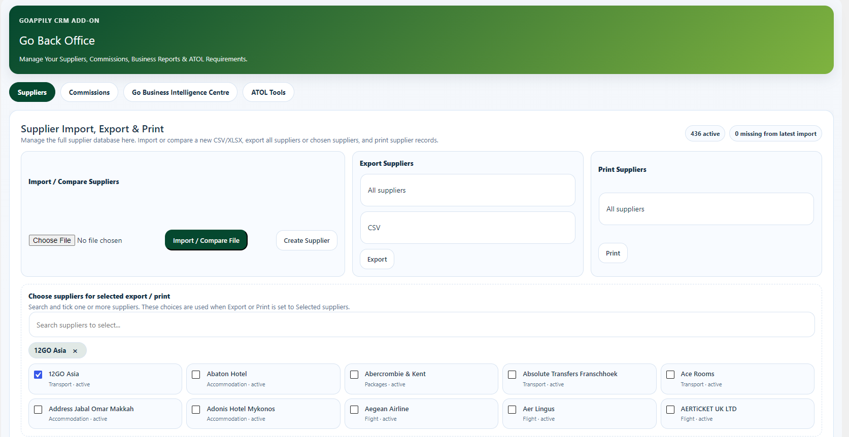Select Address Jabal Omar Makkah checkbox
849x437 pixels.
(38, 410)
